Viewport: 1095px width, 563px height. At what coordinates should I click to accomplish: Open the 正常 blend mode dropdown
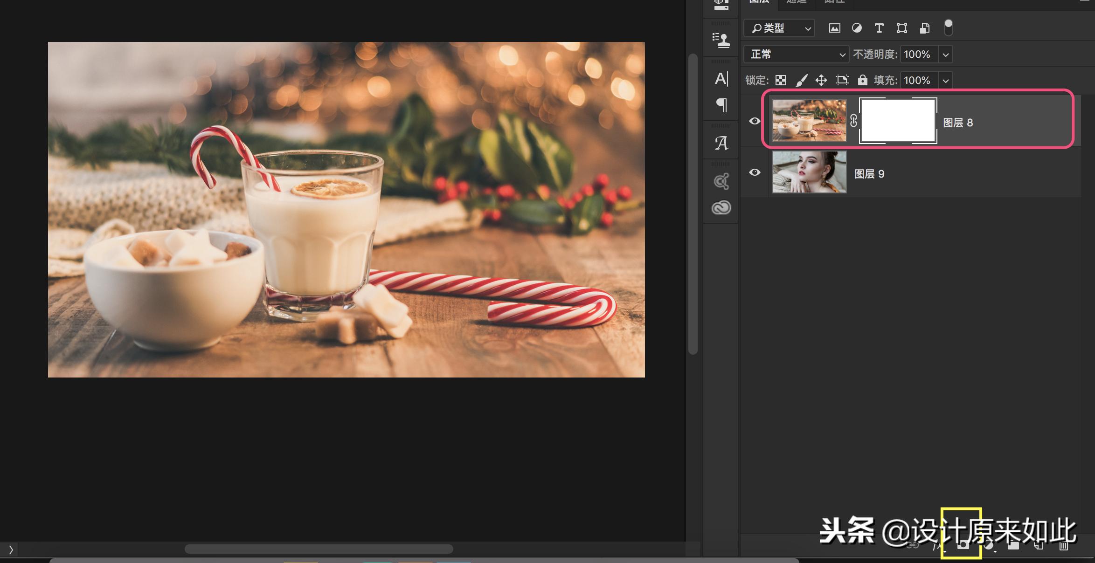(796, 55)
